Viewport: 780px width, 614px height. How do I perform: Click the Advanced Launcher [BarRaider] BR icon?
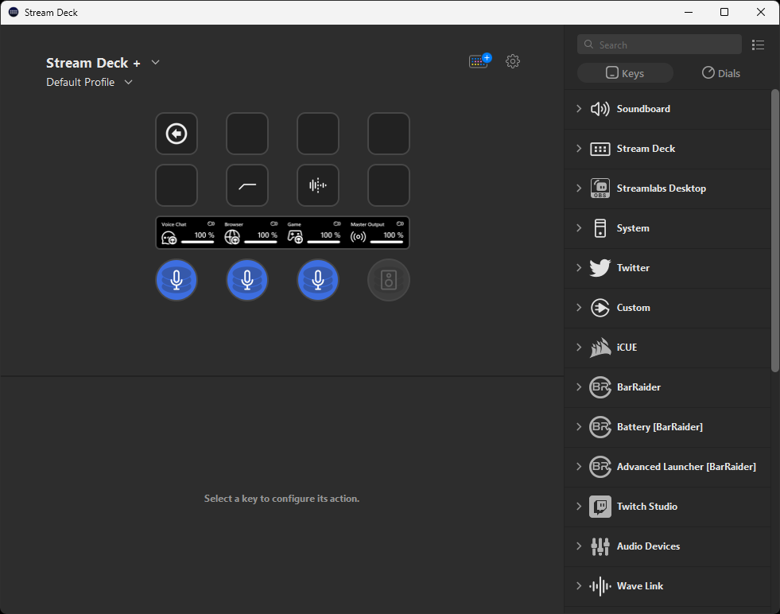click(600, 467)
